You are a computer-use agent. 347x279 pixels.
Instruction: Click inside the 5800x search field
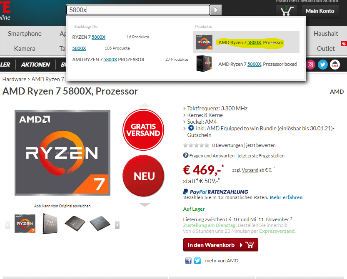138,10
